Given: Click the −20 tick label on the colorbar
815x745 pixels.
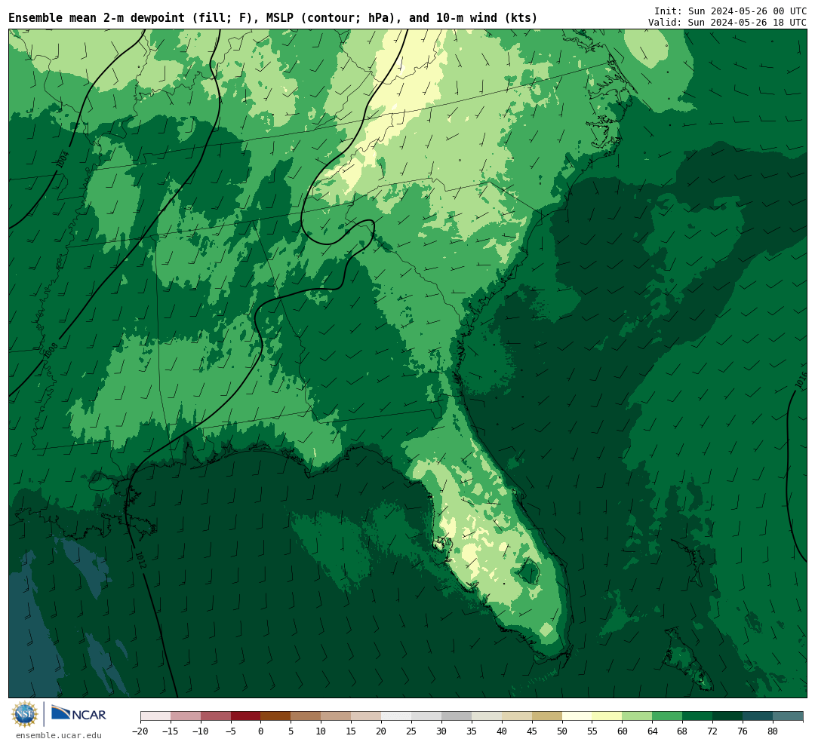Looking at the screenshot, I should 140,731.
